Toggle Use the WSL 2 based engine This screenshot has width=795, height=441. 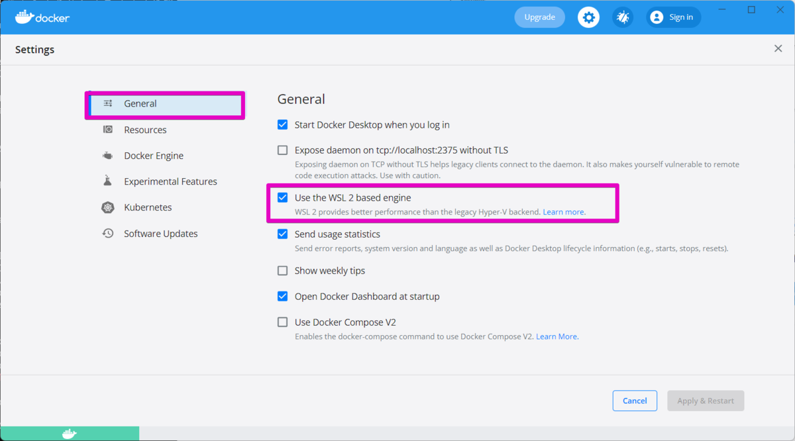(x=283, y=197)
